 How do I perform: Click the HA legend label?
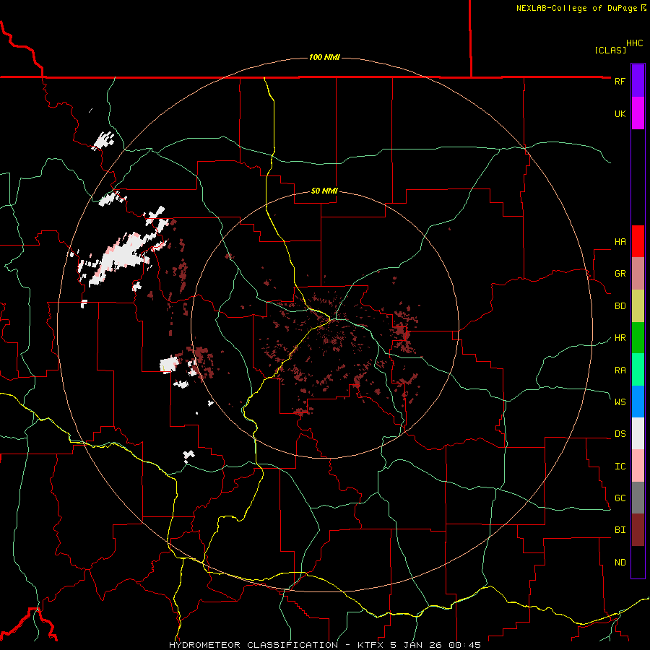620,242
